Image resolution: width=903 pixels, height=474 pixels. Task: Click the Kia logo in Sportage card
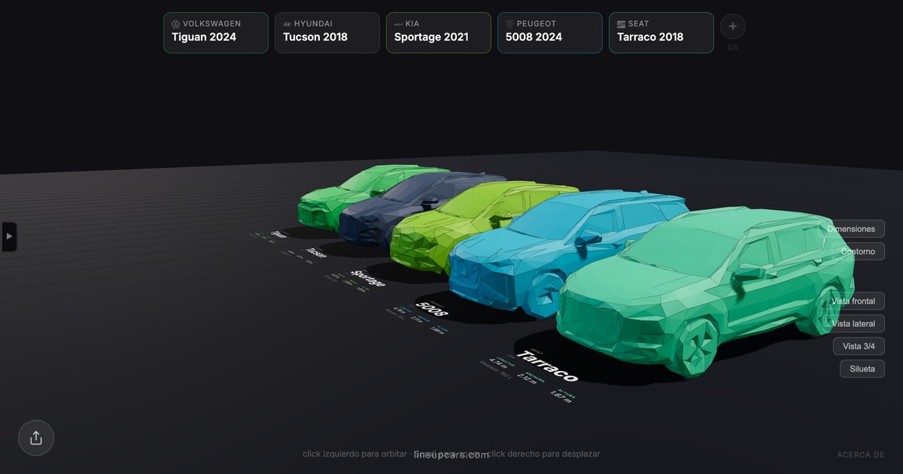point(399,24)
